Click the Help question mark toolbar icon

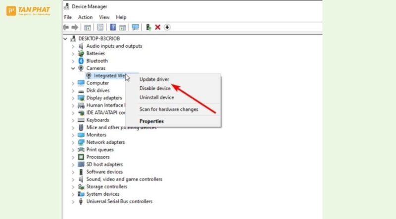coord(113,27)
